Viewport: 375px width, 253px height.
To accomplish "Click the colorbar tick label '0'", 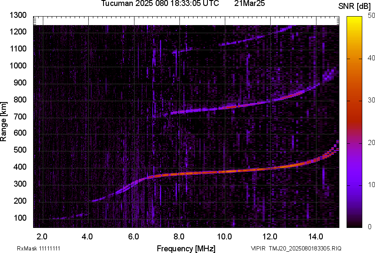I will coord(370,227).
